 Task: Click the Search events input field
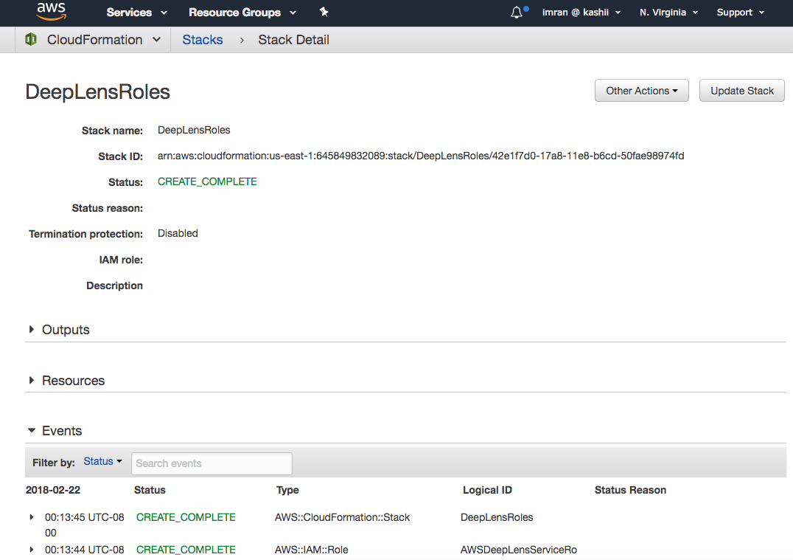212,463
